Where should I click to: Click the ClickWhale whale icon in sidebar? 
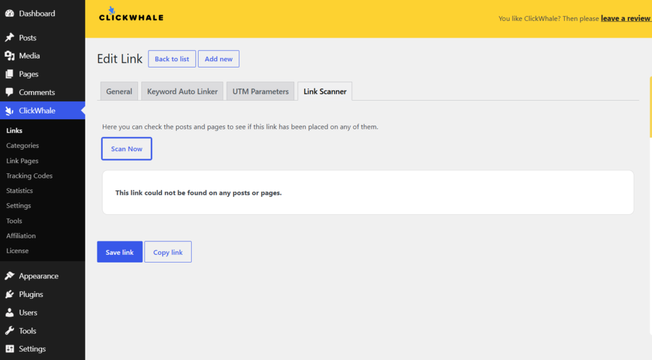click(x=10, y=111)
